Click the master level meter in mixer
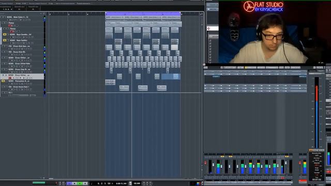The height and width of the screenshot is (186, 331). [317, 113]
